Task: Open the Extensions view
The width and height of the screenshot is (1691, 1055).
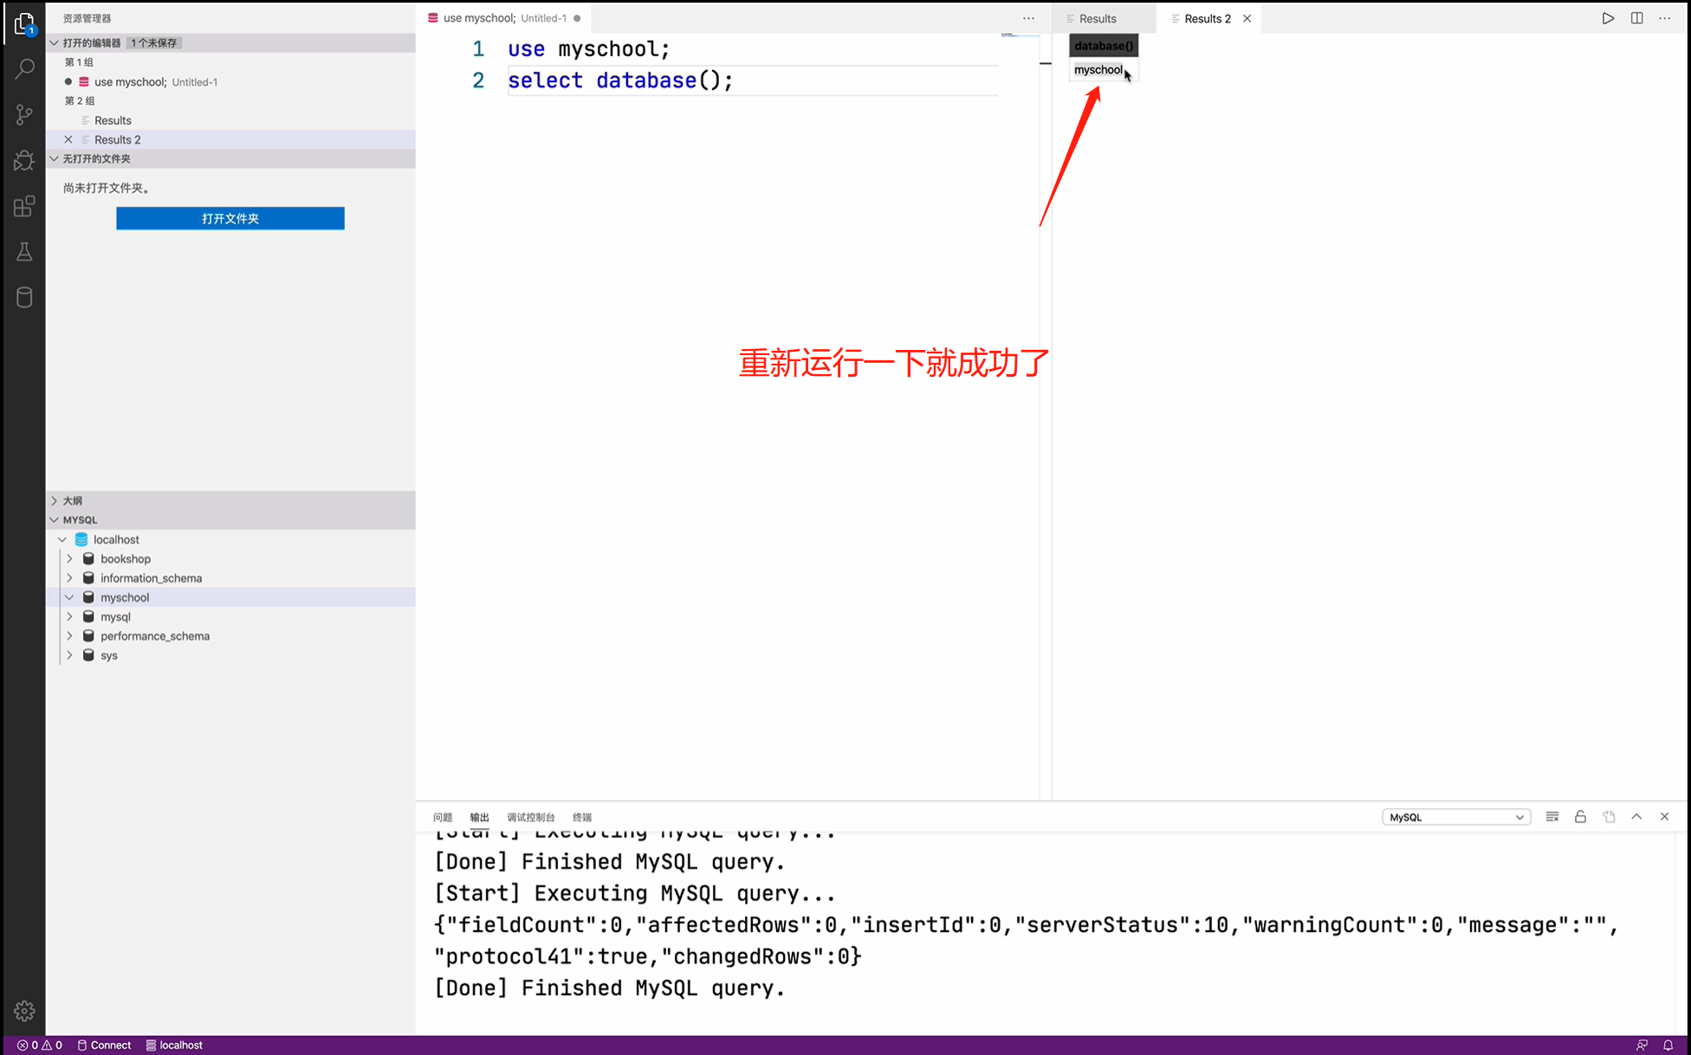Action: [24, 206]
